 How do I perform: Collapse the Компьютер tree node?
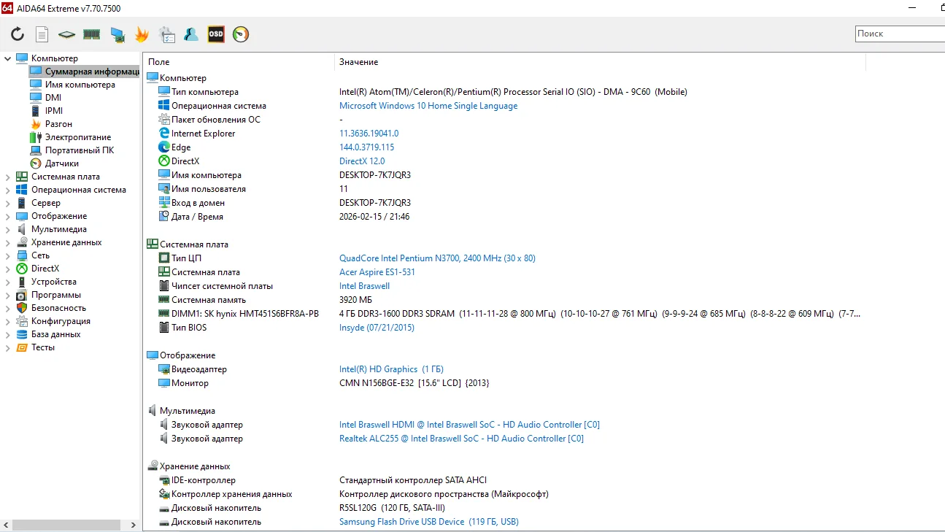coord(8,58)
